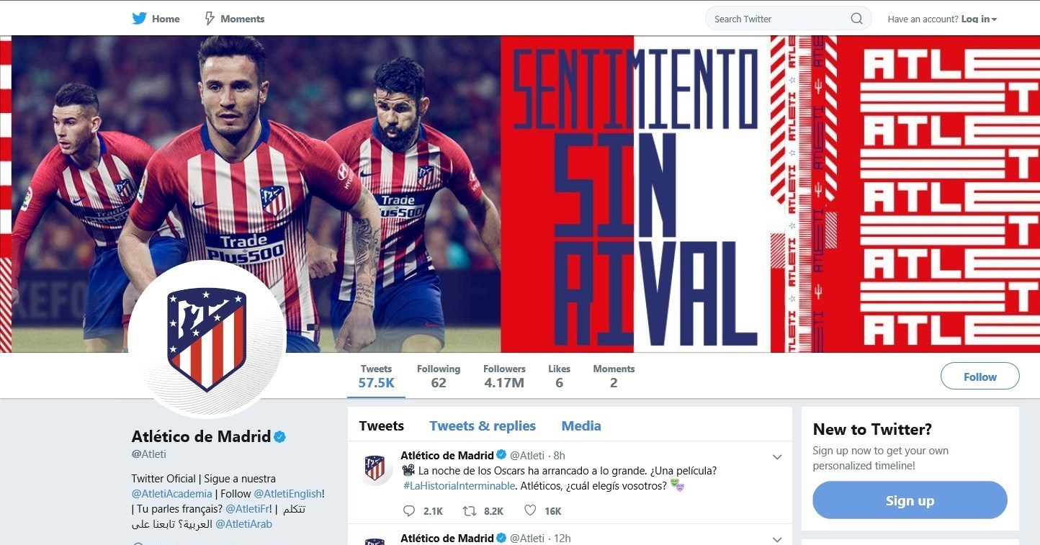Open the Following list of 62
This screenshot has width=1040, height=545.
[x=439, y=377]
